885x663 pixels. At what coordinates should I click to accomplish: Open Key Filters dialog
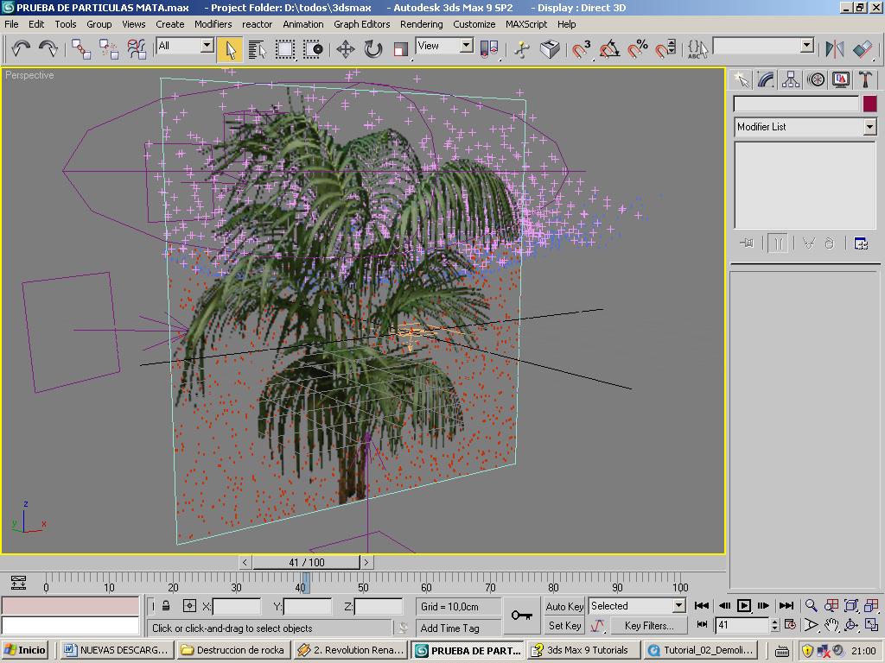click(649, 626)
